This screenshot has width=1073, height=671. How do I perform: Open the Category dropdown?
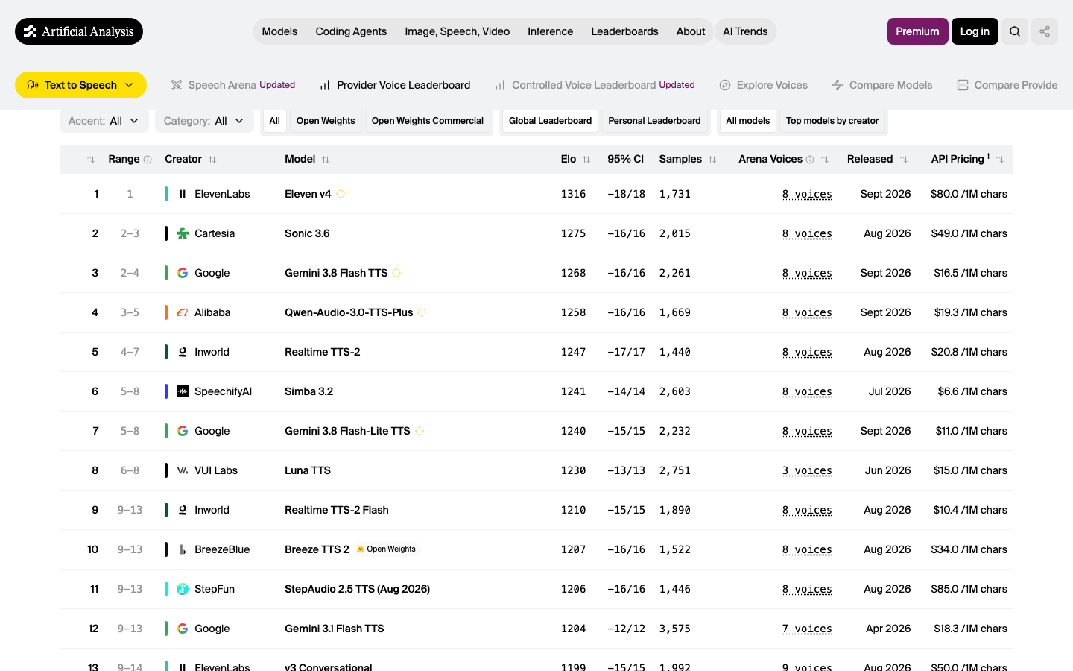pyautogui.click(x=204, y=121)
